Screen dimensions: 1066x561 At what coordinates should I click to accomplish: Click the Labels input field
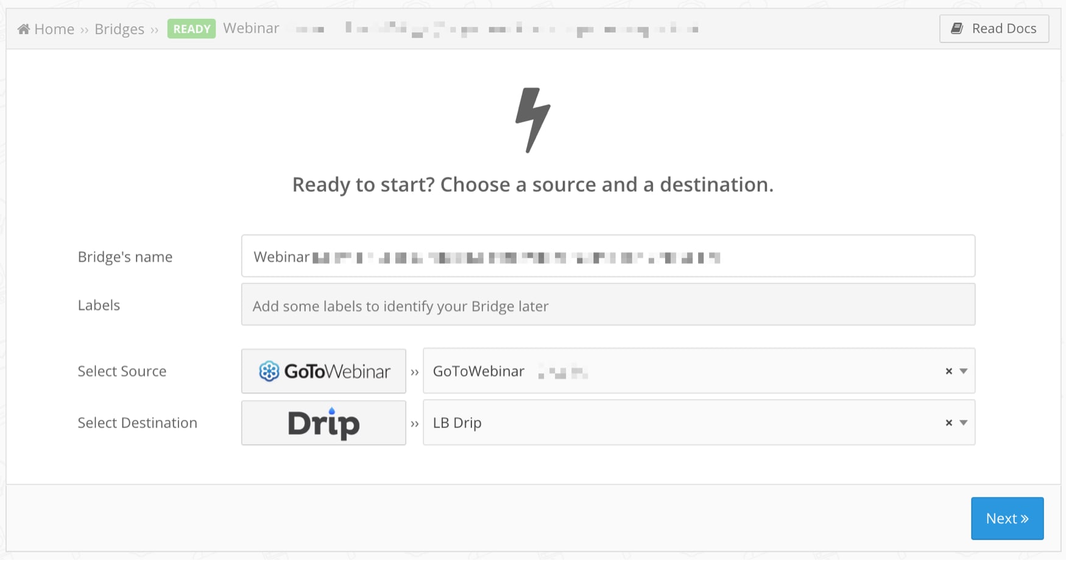(x=607, y=305)
